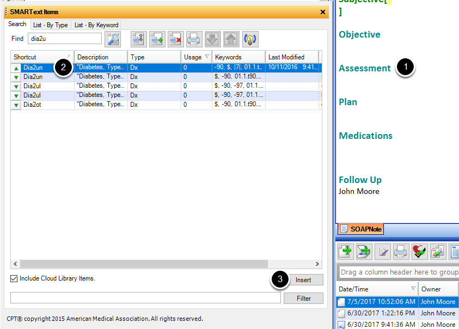
Task: Select the Dia2ot shortcut row
Action: [x=166, y=105]
